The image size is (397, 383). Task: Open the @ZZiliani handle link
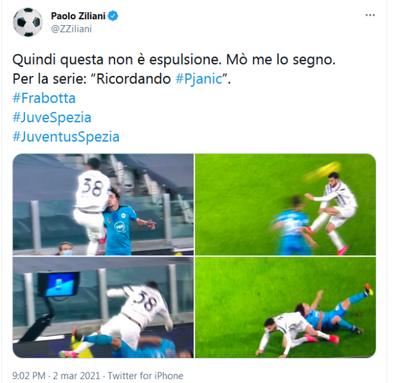pos(71,29)
